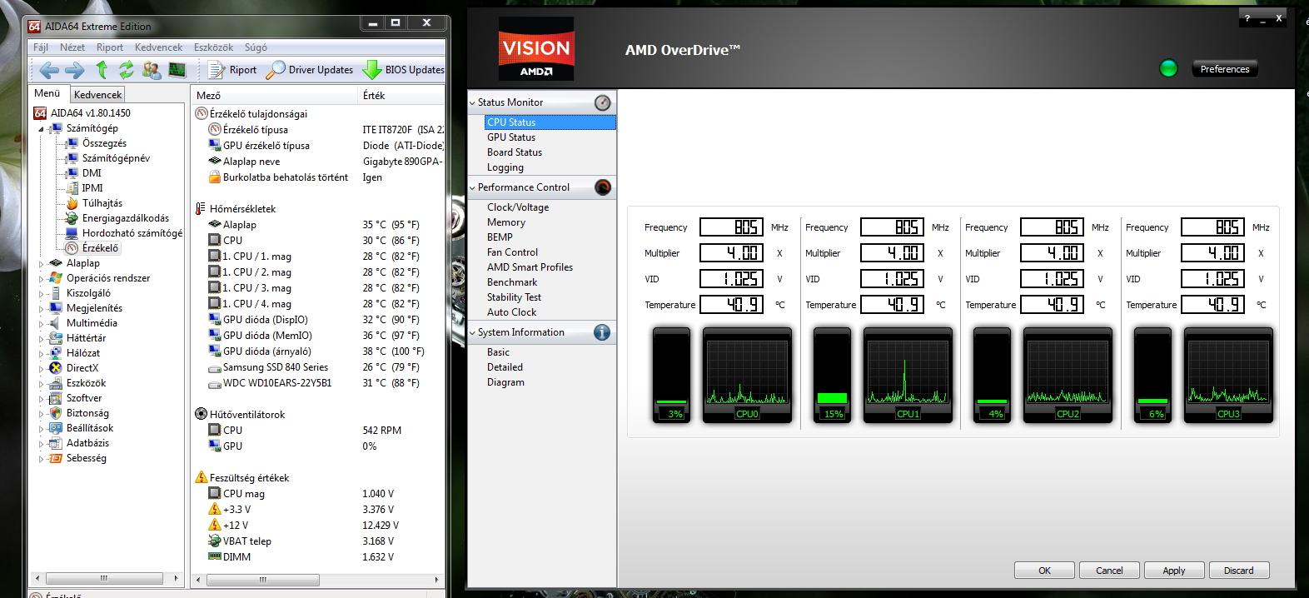Click the Riport toolbar button
The width and height of the screenshot is (1309, 598).
coord(232,70)
